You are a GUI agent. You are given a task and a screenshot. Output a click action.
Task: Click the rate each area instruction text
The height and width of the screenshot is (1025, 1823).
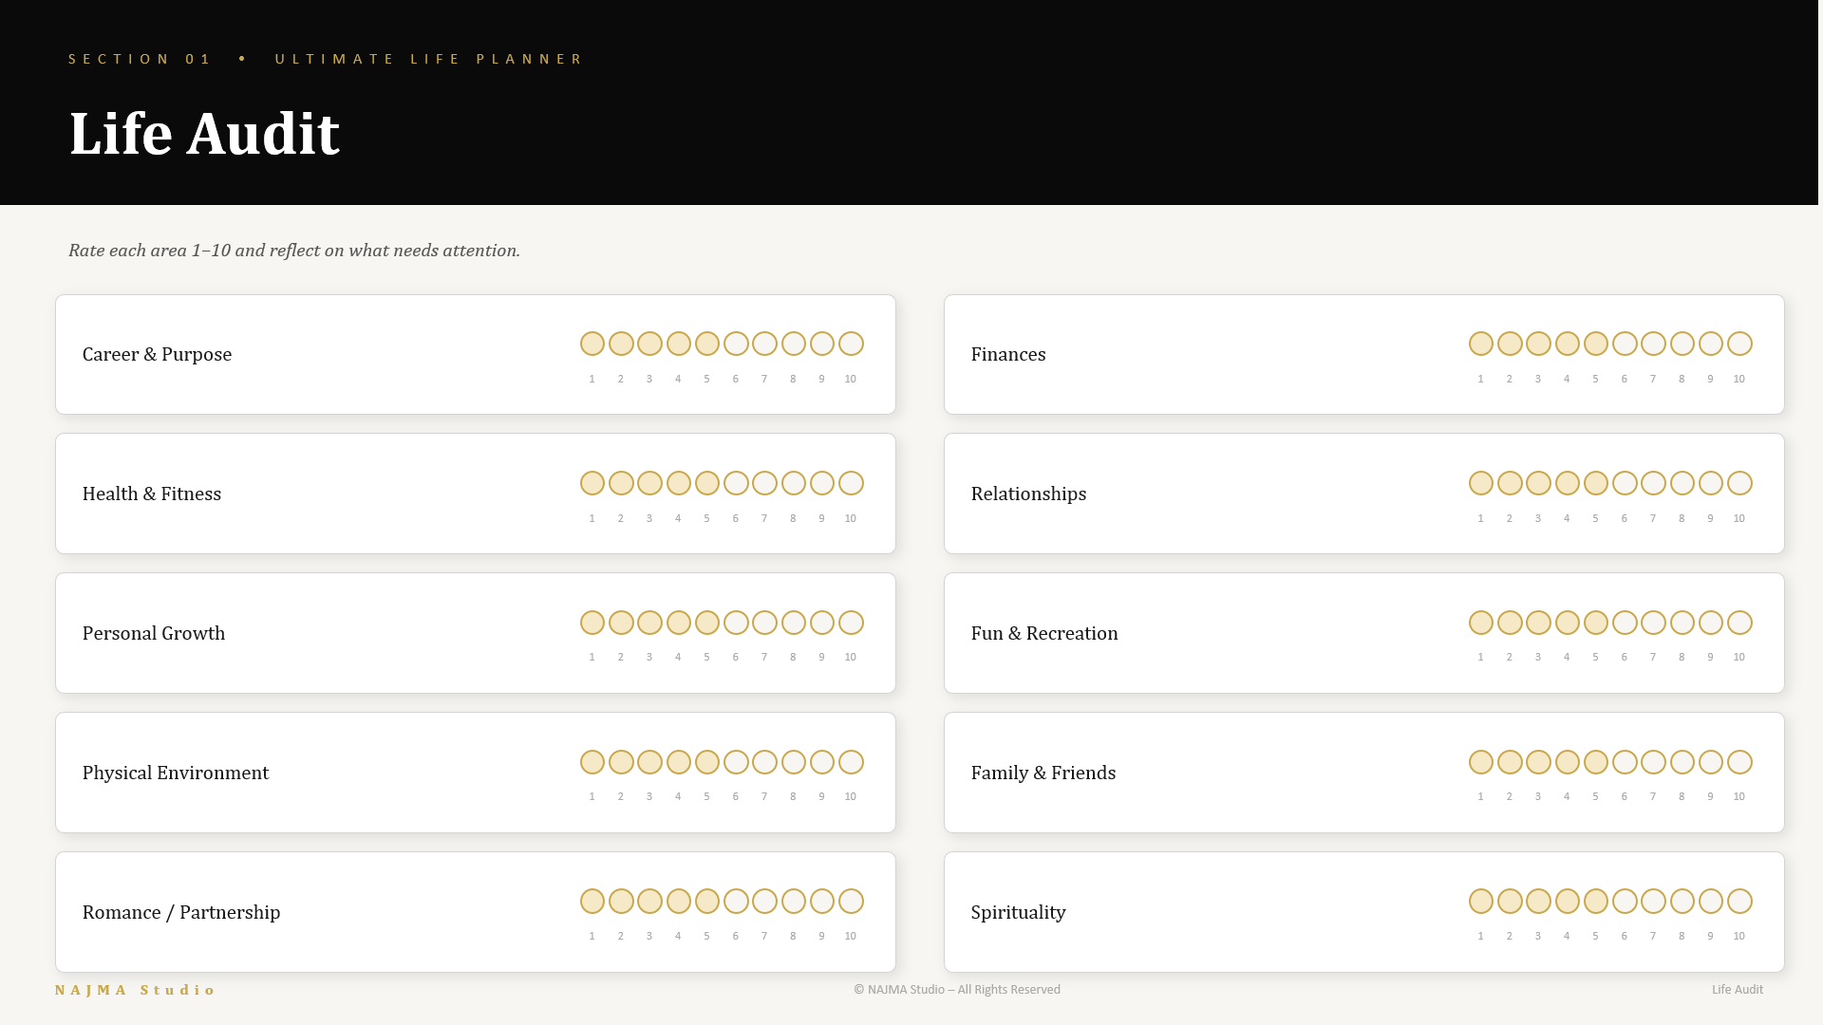pyautogui.click(x=294, y=251)
